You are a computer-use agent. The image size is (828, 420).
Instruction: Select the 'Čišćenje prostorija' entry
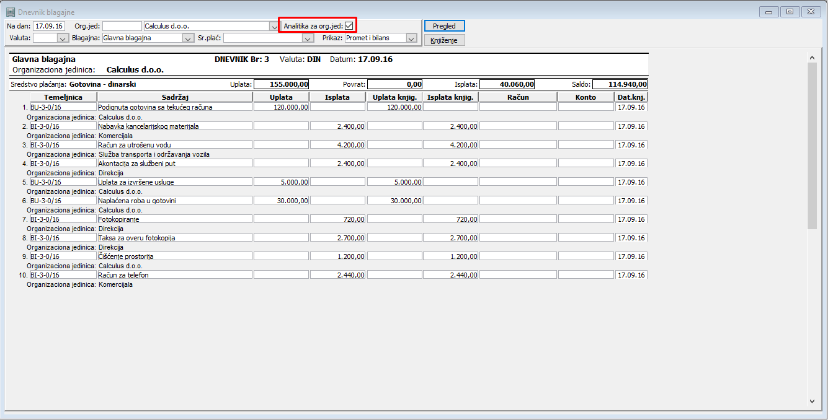174,256
